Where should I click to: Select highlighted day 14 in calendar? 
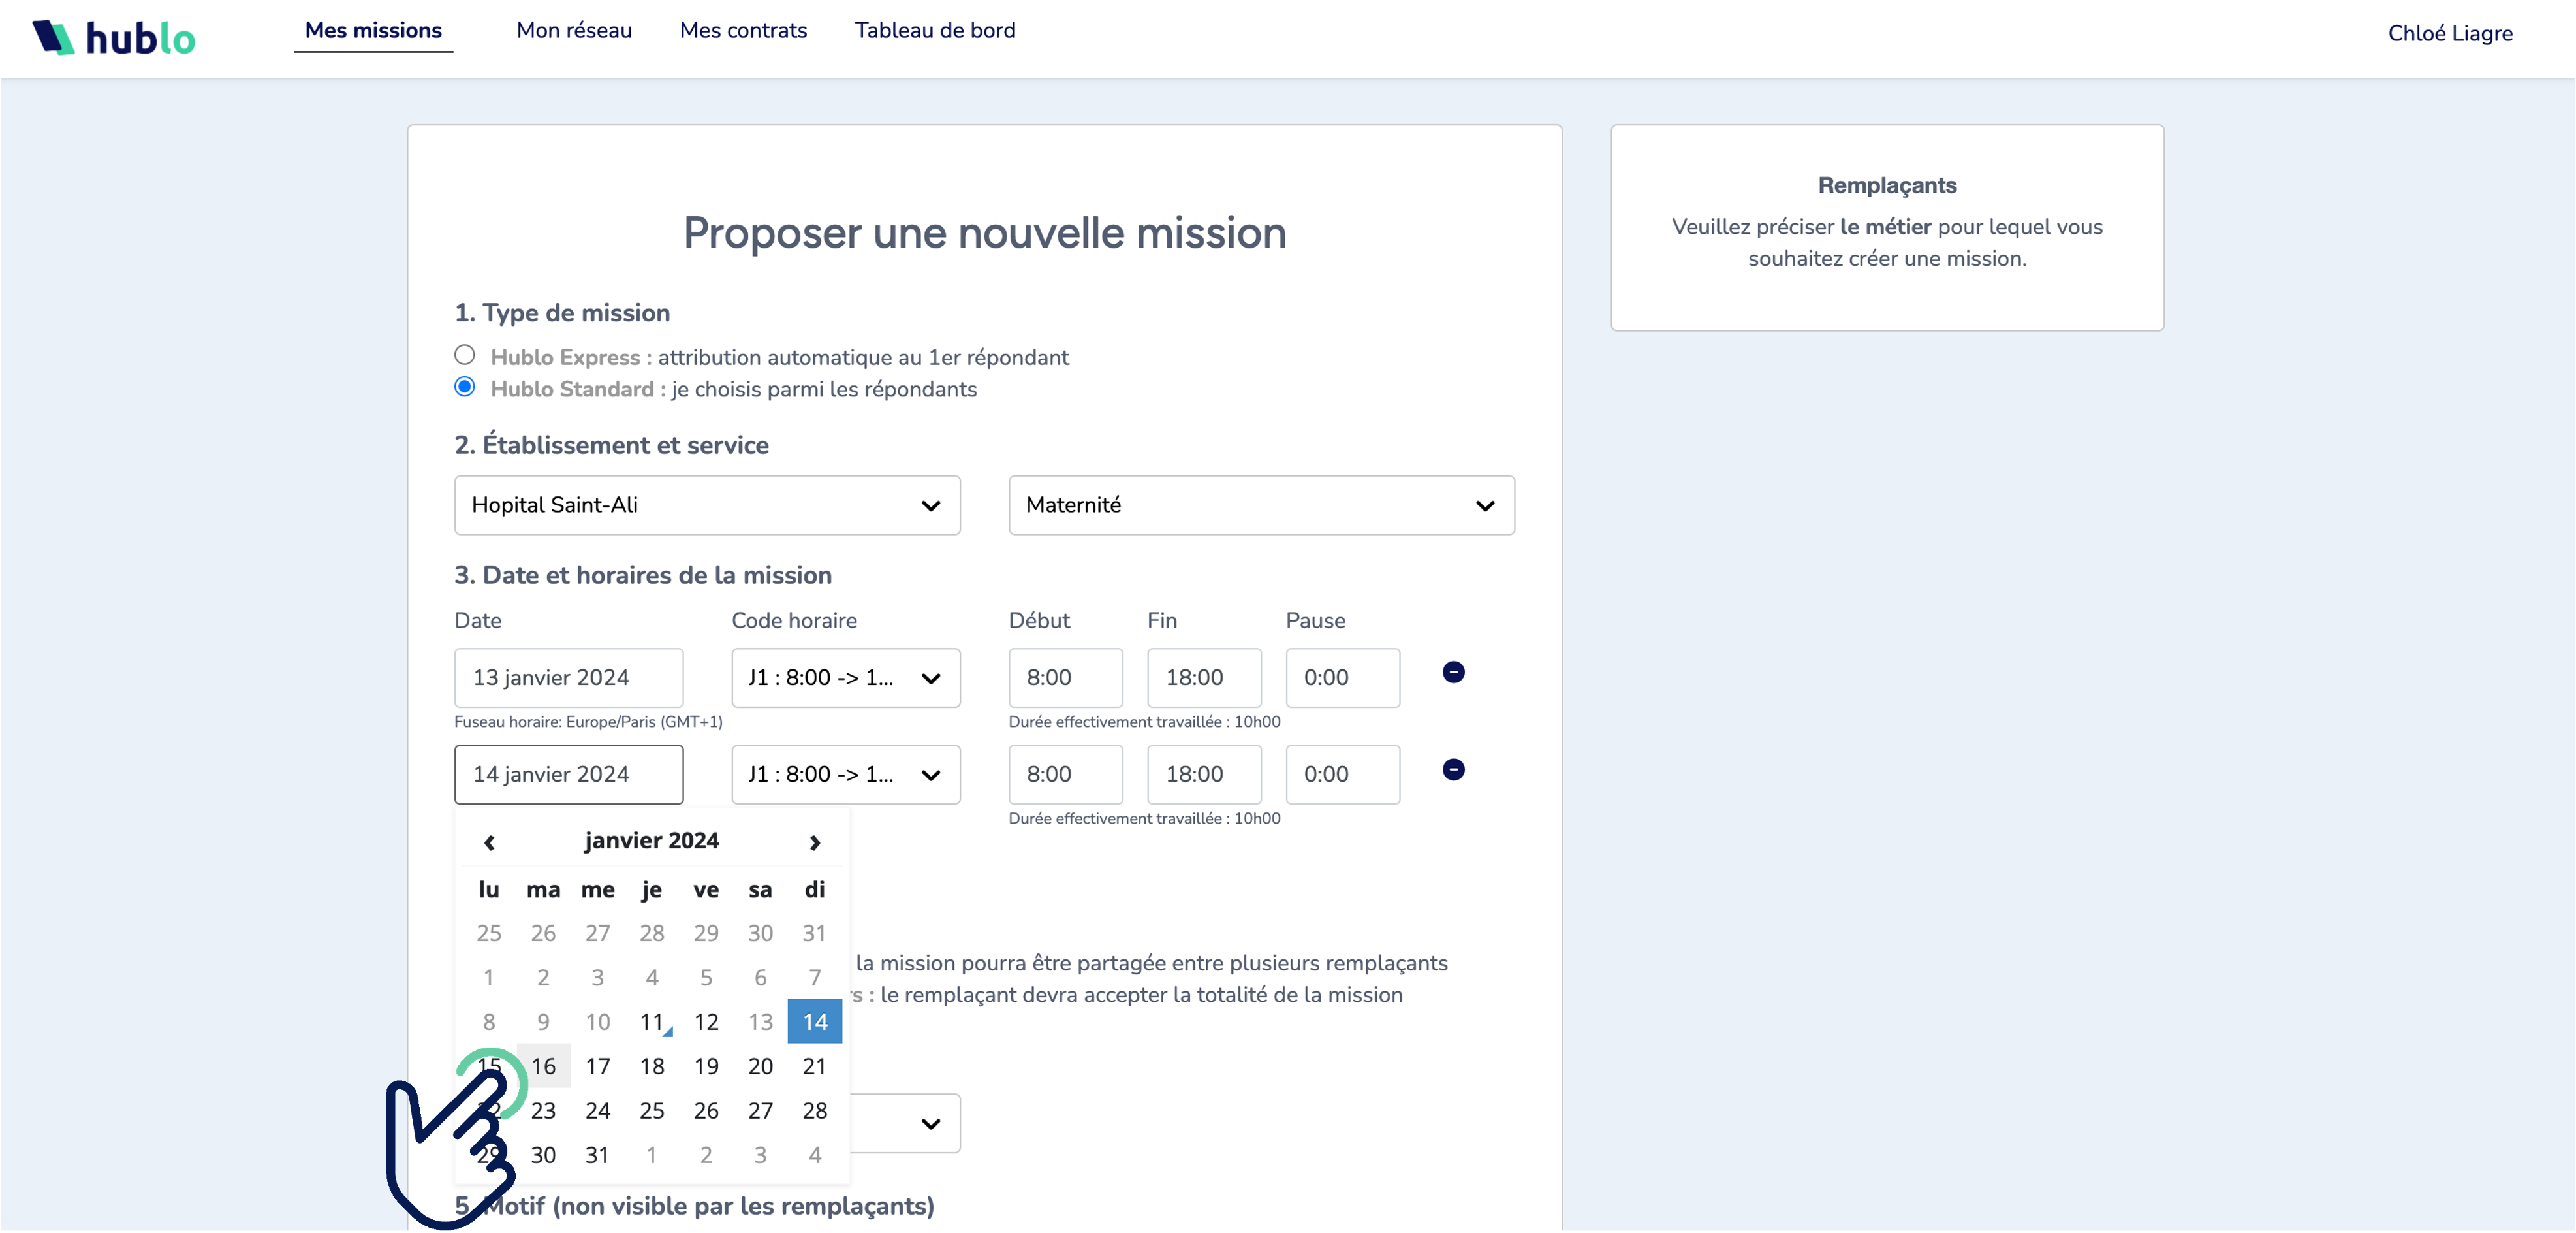pos(814,1022)
